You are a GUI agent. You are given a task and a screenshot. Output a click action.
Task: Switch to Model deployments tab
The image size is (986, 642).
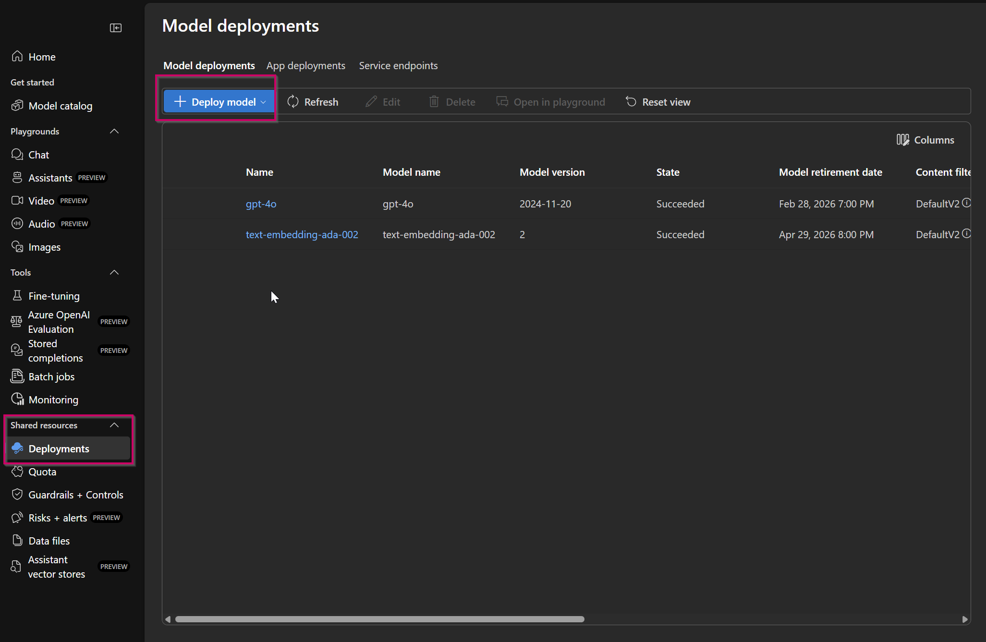point(209,65)
